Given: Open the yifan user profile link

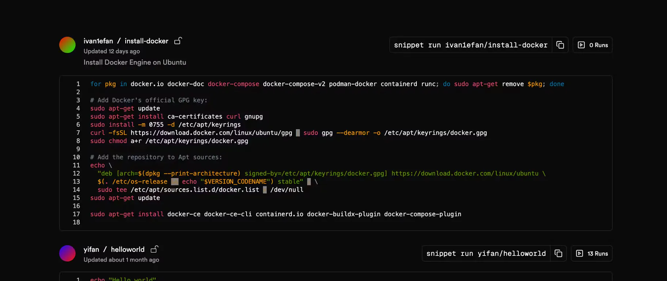Looking at the screenshot, I should click(x=91, y=249).
